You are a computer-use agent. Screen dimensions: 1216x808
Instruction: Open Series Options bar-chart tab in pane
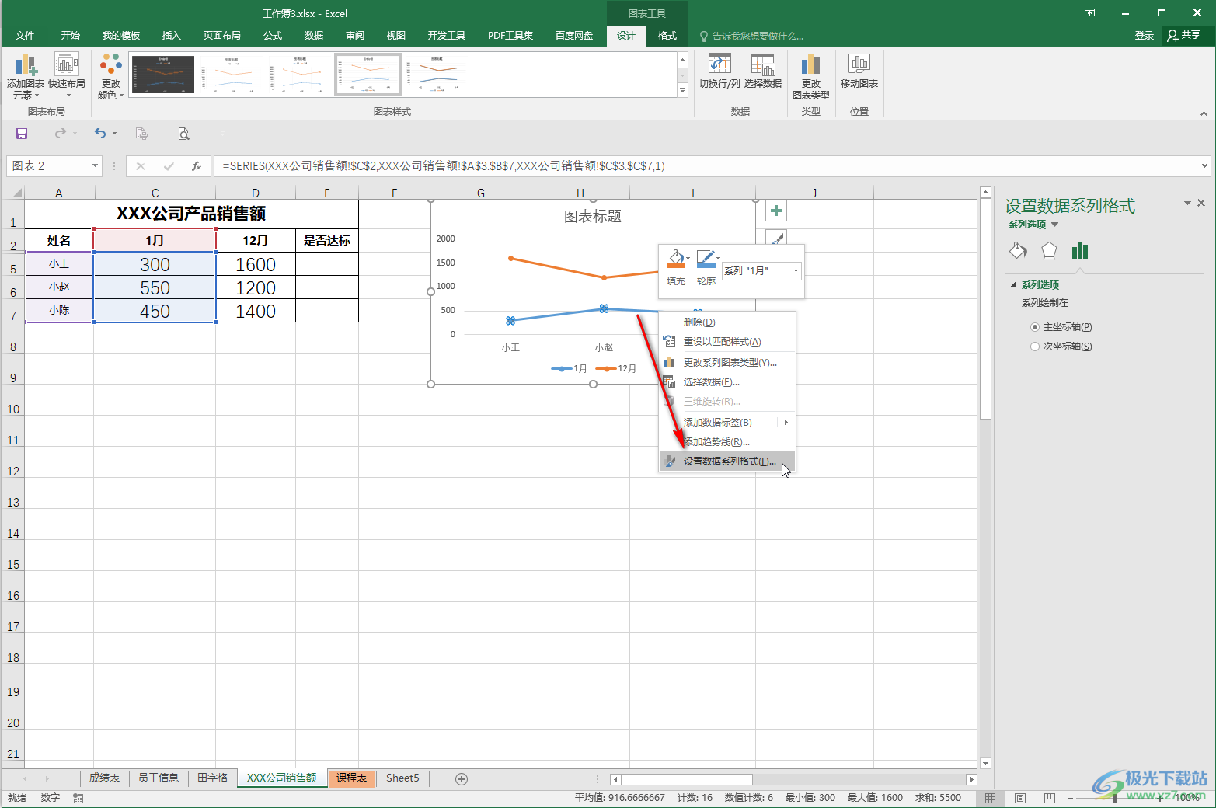click(1079, 250)
